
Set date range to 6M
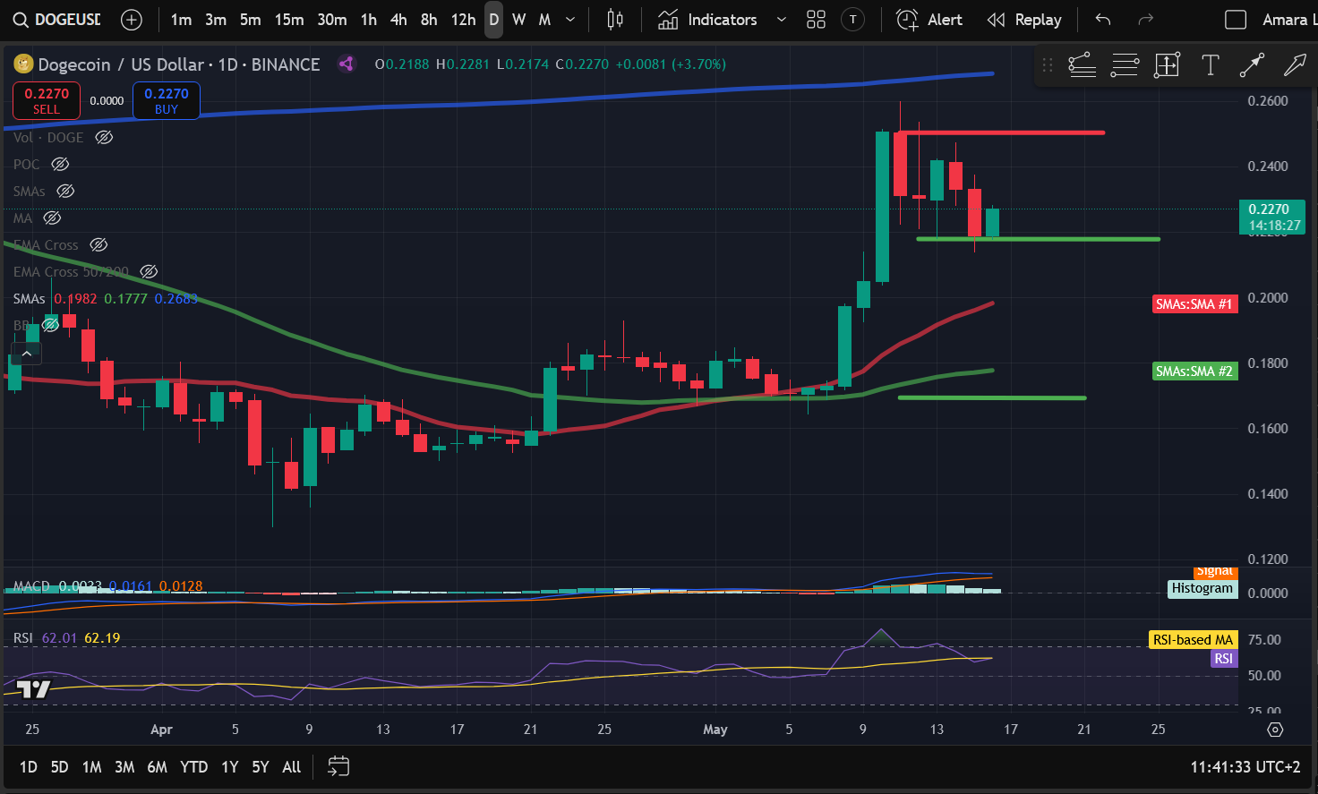(x=158, y=767)
